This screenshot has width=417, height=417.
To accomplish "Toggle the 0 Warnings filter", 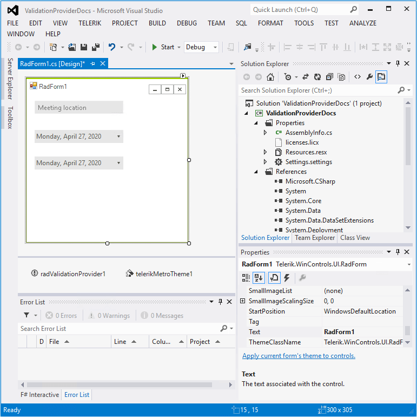I will [x=109, y=316].
